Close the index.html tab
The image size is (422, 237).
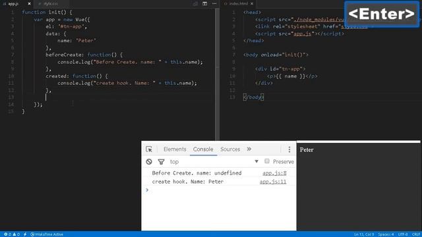pyautogui.click(x=252, y=4)
